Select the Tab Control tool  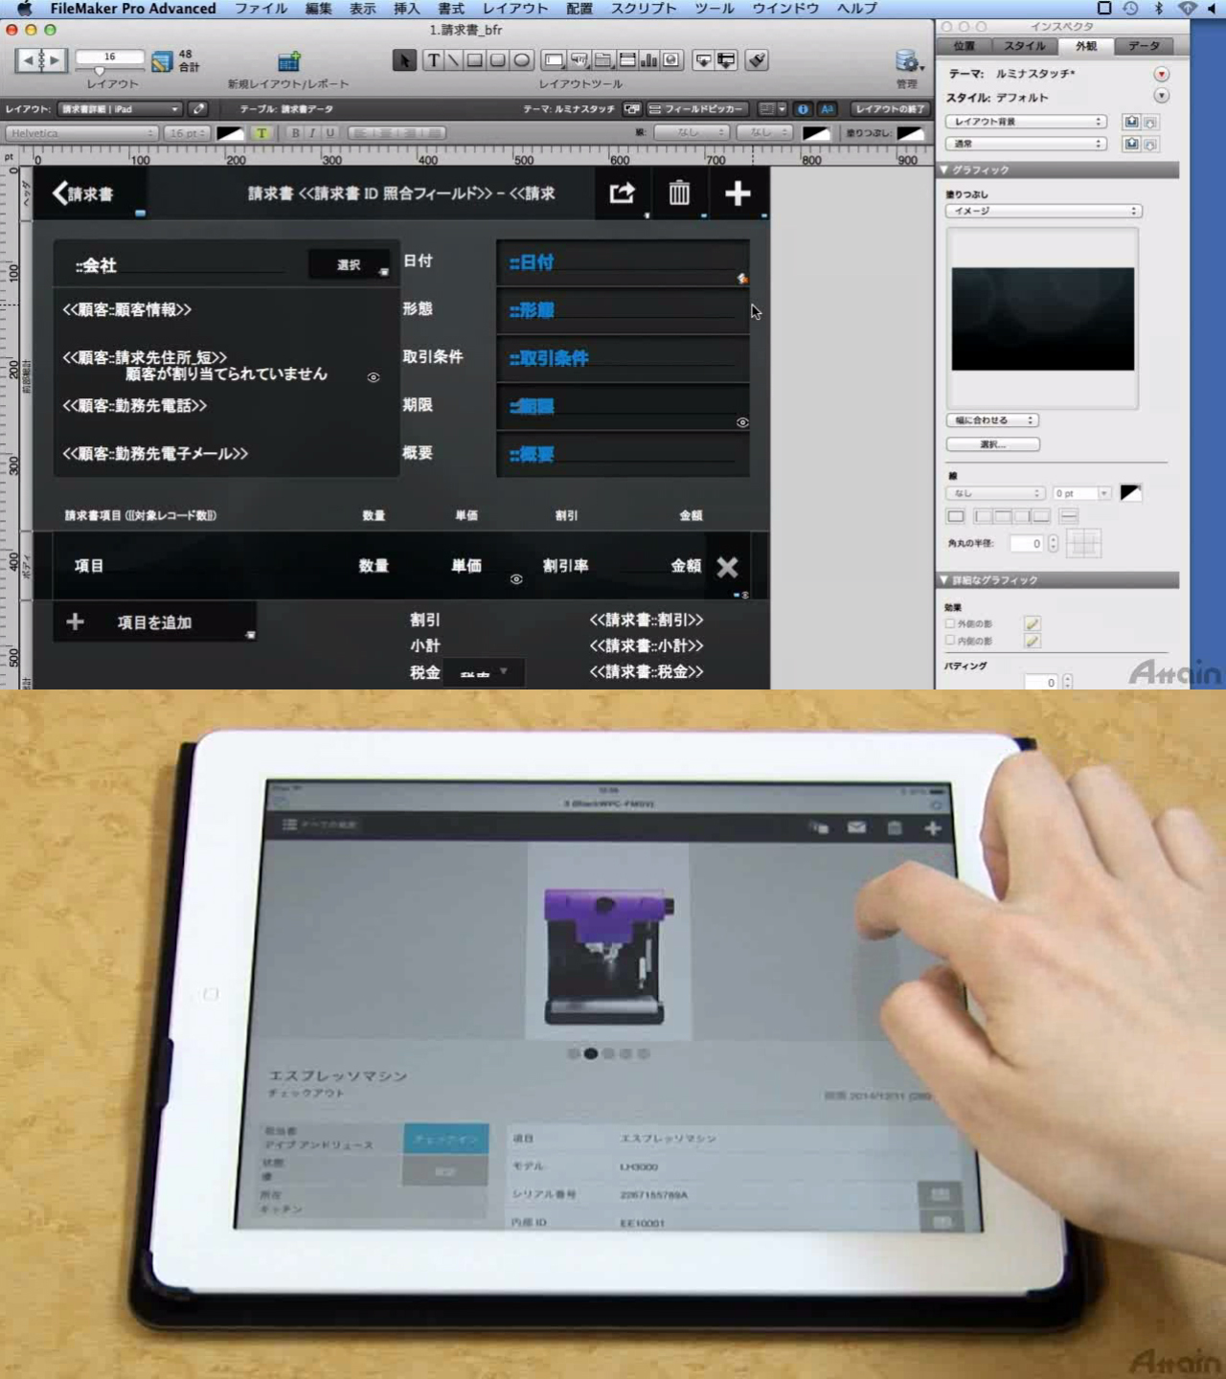pyautogui.click(x=603, y=60)
